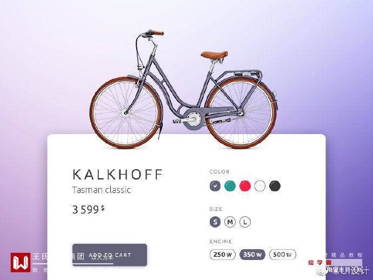This screenshot has height=280, width=373.
Task: Pick size L option
Action: tap(245, 222)
